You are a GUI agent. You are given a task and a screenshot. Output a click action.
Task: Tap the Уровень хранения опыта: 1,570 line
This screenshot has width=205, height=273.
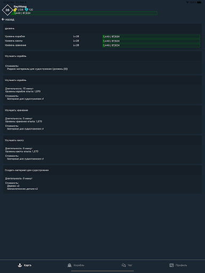[x=23, y=122]
